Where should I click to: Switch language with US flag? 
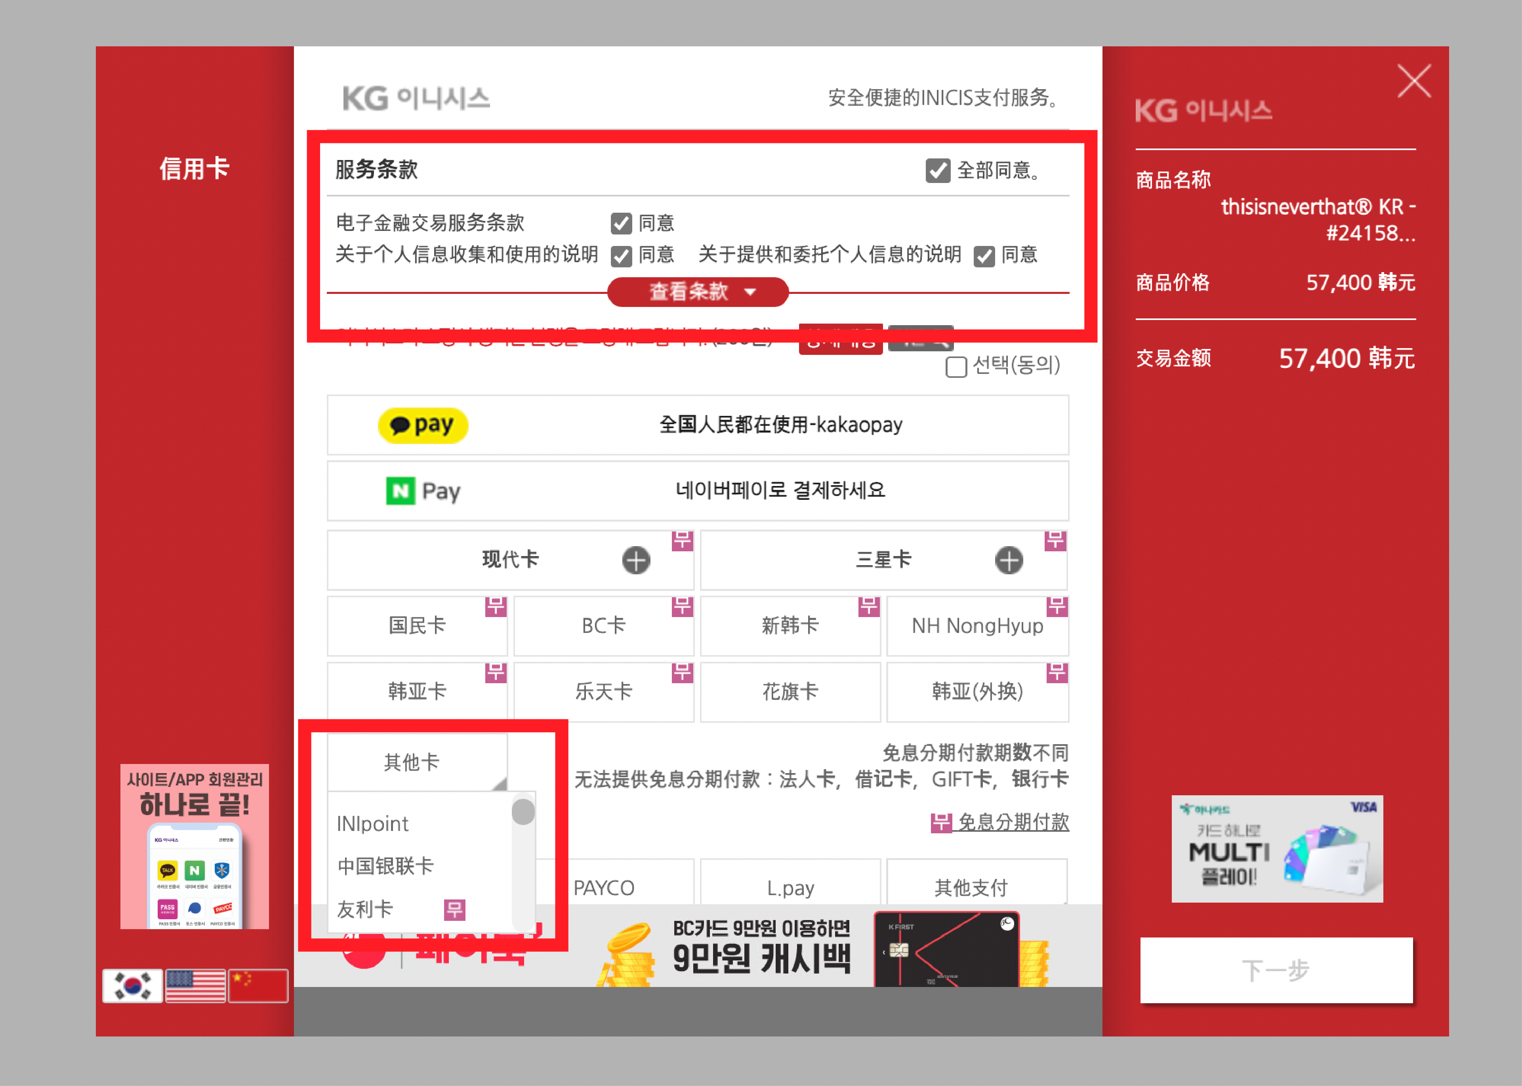point(195,986)
